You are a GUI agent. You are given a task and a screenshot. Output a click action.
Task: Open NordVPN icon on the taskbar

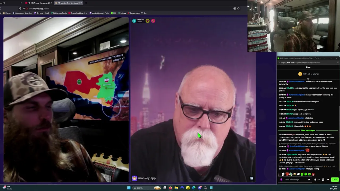[182, 188]
